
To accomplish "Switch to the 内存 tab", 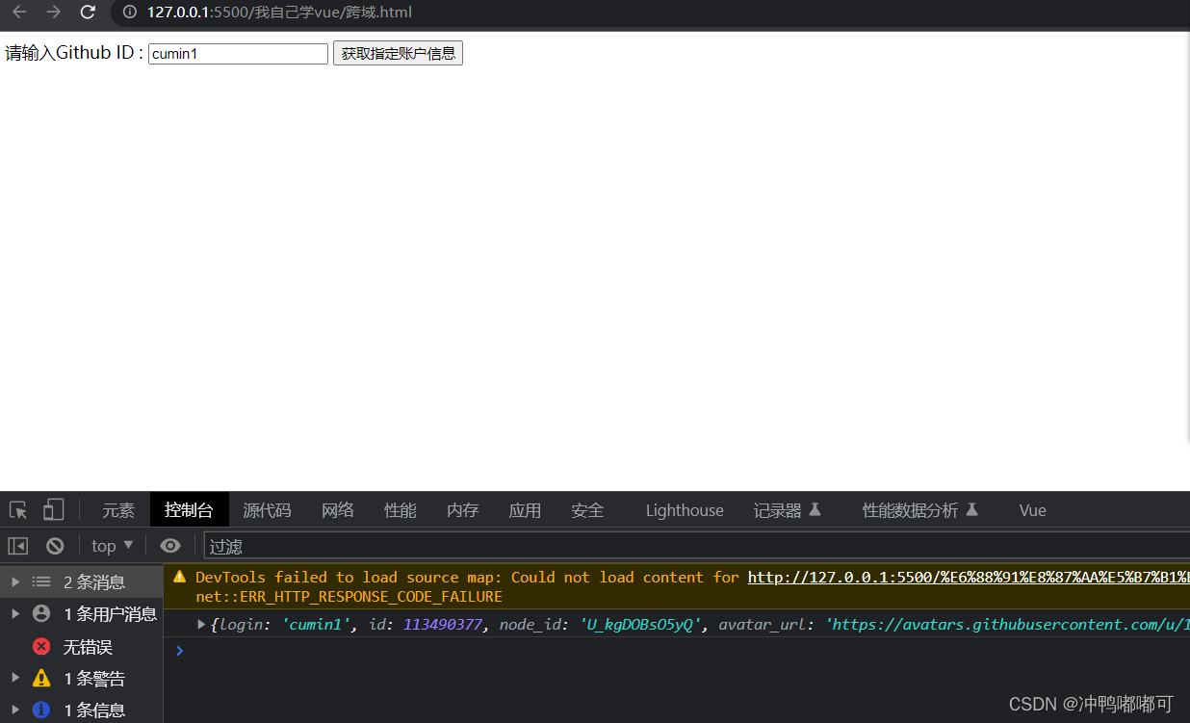I will pyautogui.click(x=463, y=510).
